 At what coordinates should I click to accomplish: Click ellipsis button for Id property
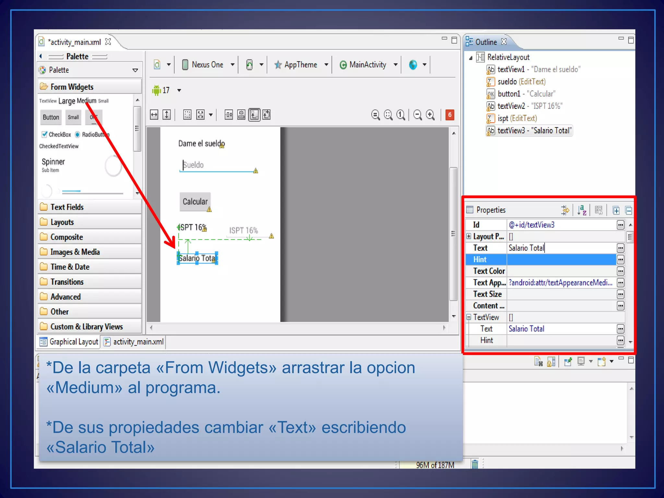tap(620, 225)
